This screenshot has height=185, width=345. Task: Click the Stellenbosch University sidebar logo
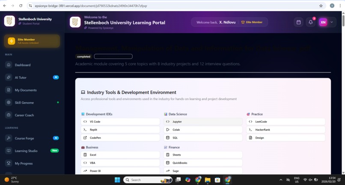click(x=9, y=21)
